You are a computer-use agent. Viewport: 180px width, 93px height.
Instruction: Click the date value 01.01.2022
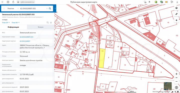tap(24, 79)
